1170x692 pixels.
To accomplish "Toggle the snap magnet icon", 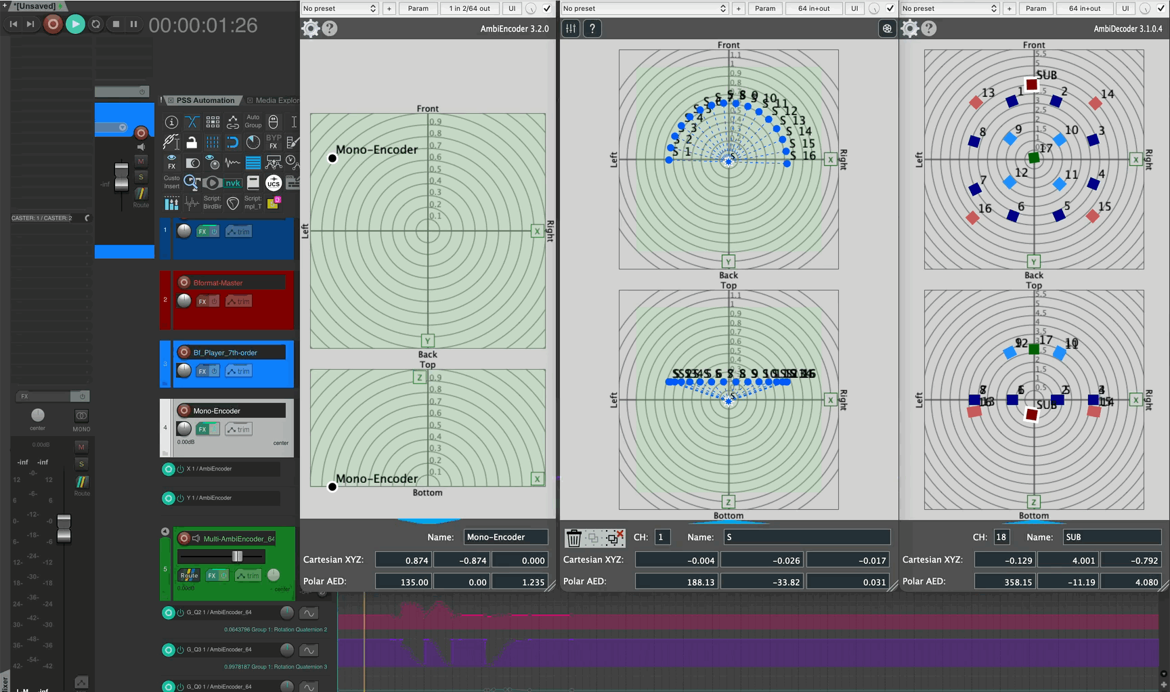I will 233,142.
